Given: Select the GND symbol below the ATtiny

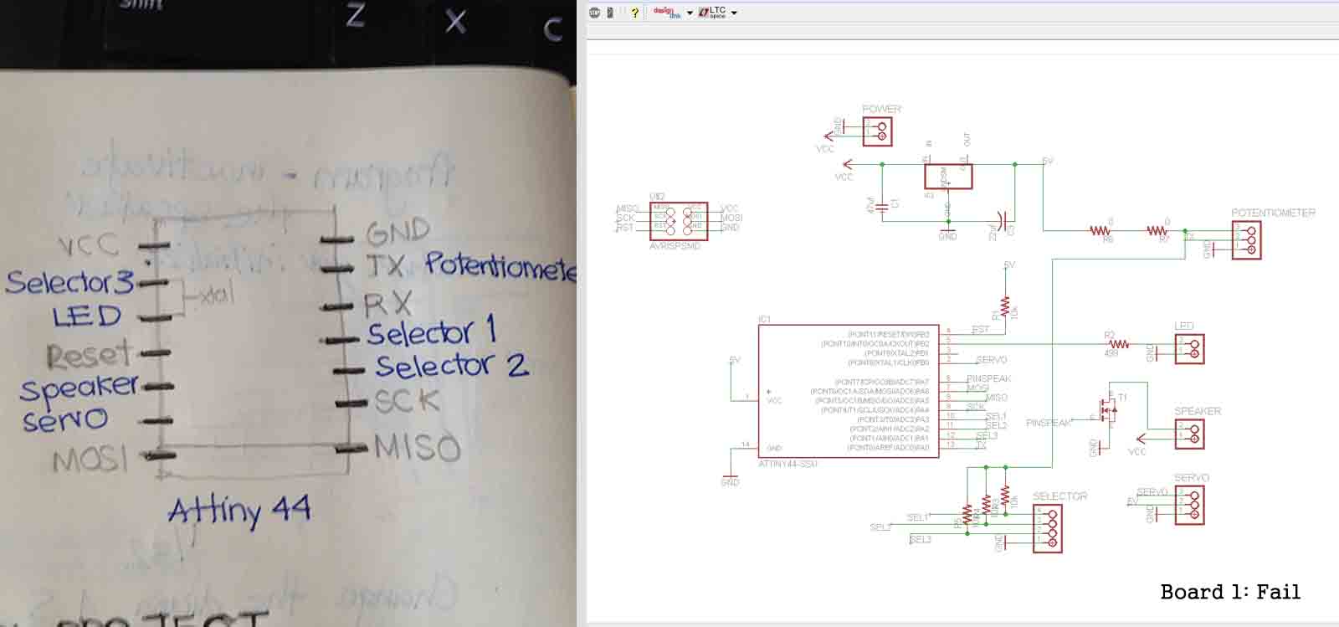Looking at the screenshot, I should point(730,479).
